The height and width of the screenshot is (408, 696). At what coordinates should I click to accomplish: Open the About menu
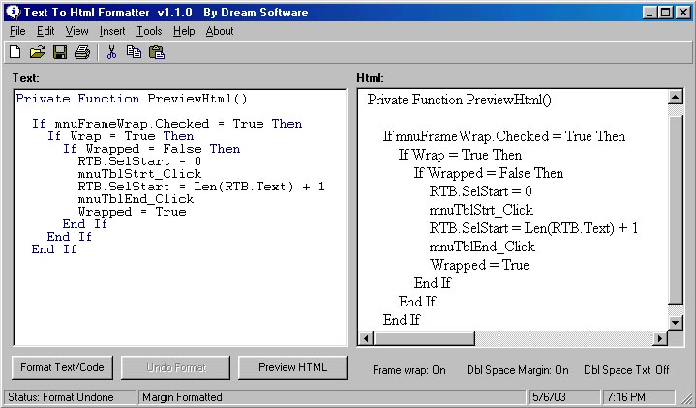click(x=220, y=31)
